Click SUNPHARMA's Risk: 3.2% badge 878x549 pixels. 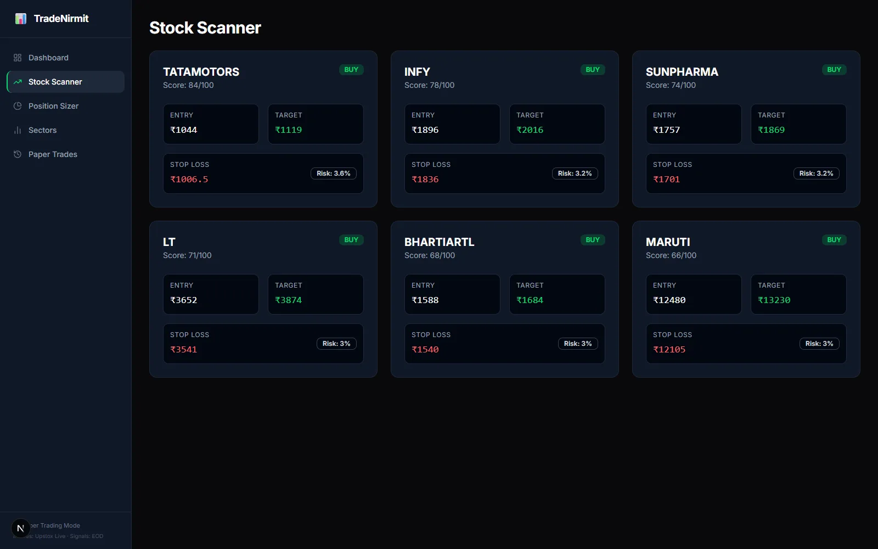[816, 173]
